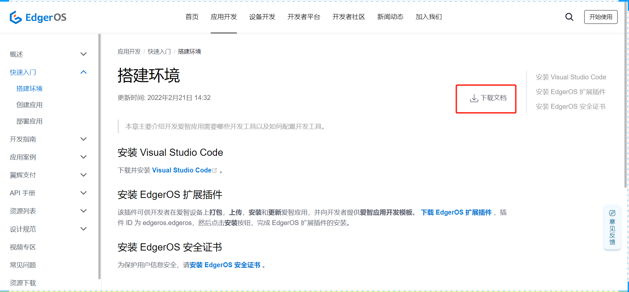Screen dimensions: 629x292
Task: Jump to 安装 Visual Studio Code in page outline
Action: click(x=571, y=77)
